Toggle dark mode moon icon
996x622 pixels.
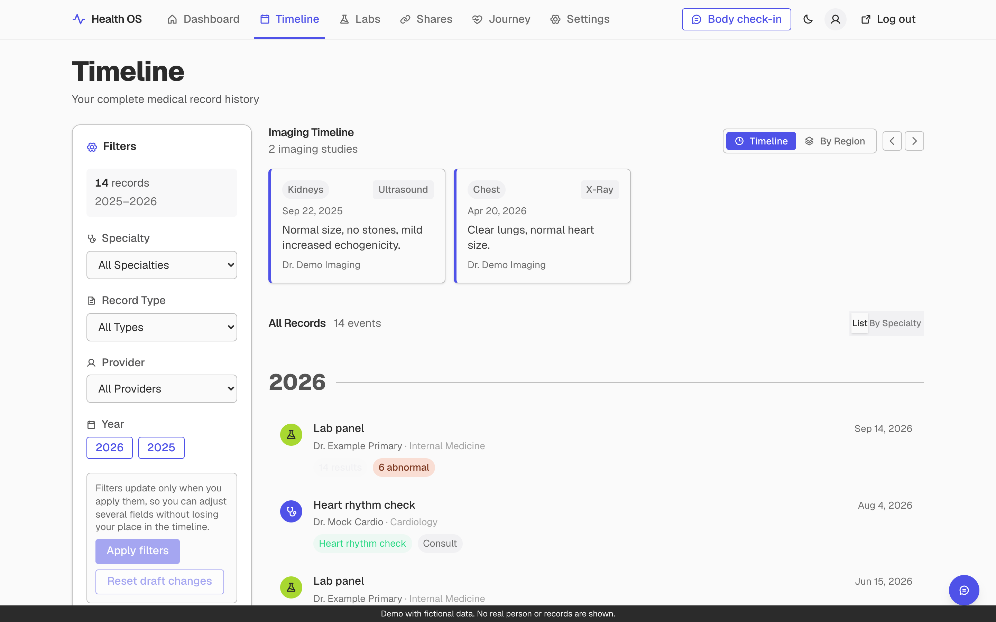[x=808, y=19]
